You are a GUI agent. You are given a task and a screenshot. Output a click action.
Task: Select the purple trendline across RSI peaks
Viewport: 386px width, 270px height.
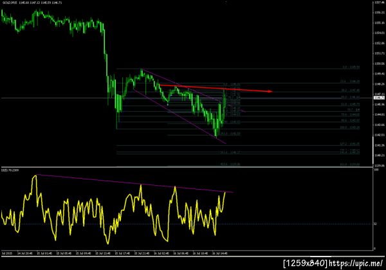[134, 183]
